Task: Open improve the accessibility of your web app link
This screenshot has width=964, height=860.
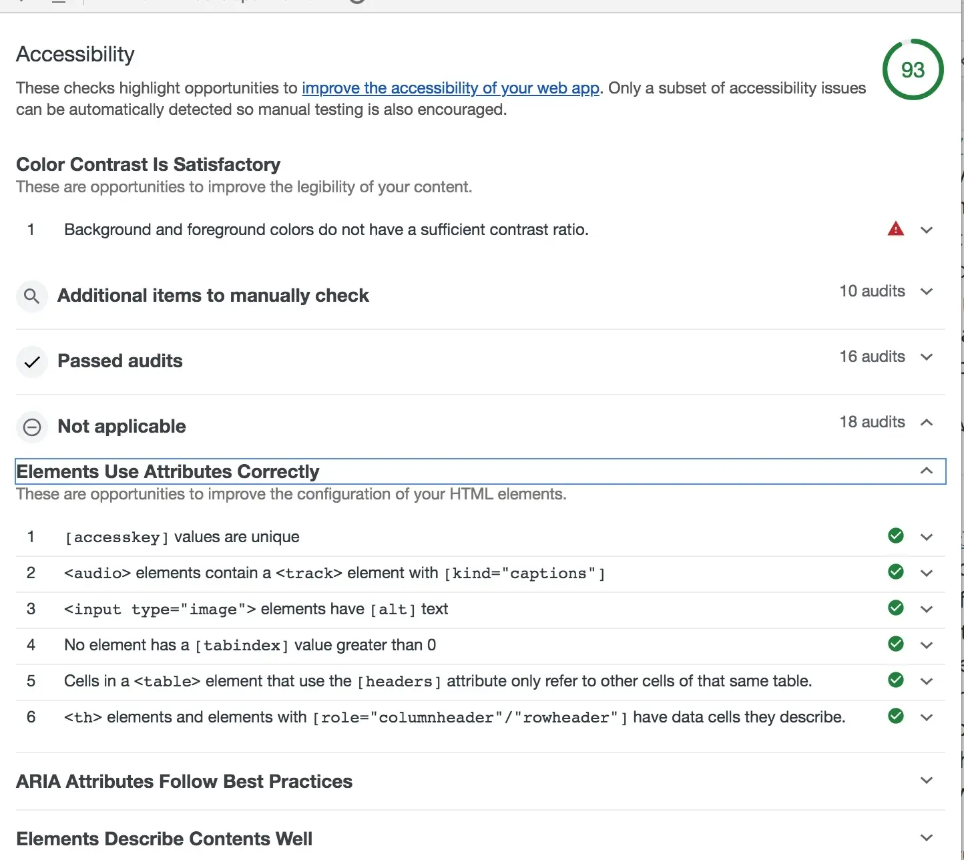Action: [451, 88]
